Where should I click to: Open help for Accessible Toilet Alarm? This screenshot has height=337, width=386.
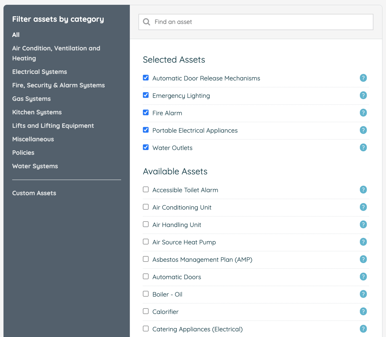point(363,190)
